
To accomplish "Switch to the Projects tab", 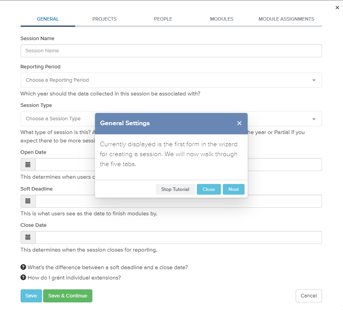I will click(104, 19).
